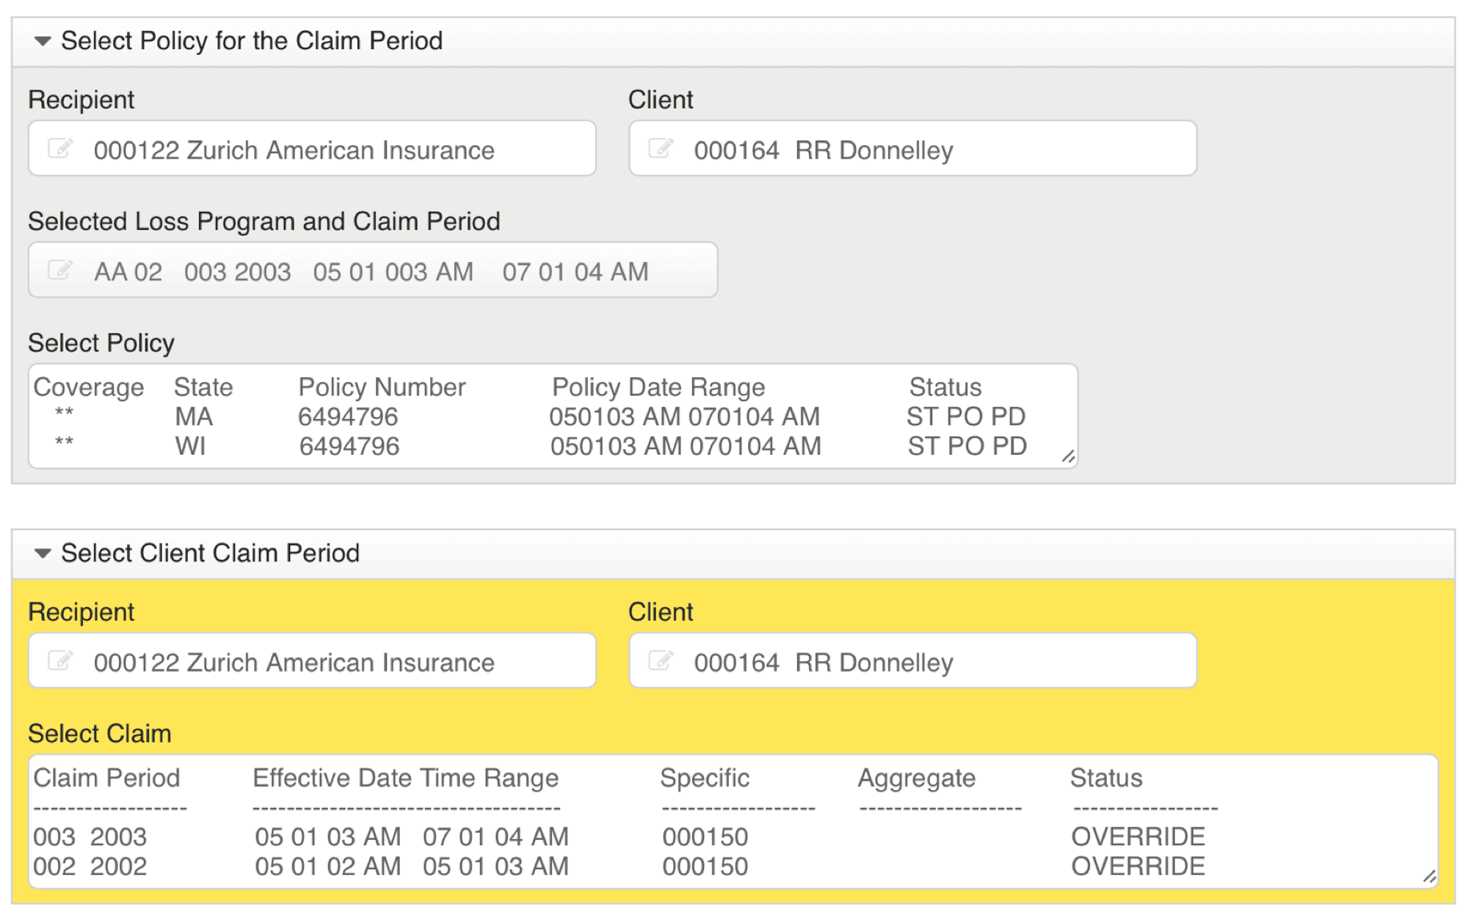Click Select Client Claim Period header title

210,553
